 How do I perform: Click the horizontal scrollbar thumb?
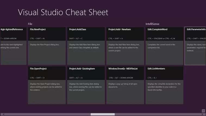[103, 114]
